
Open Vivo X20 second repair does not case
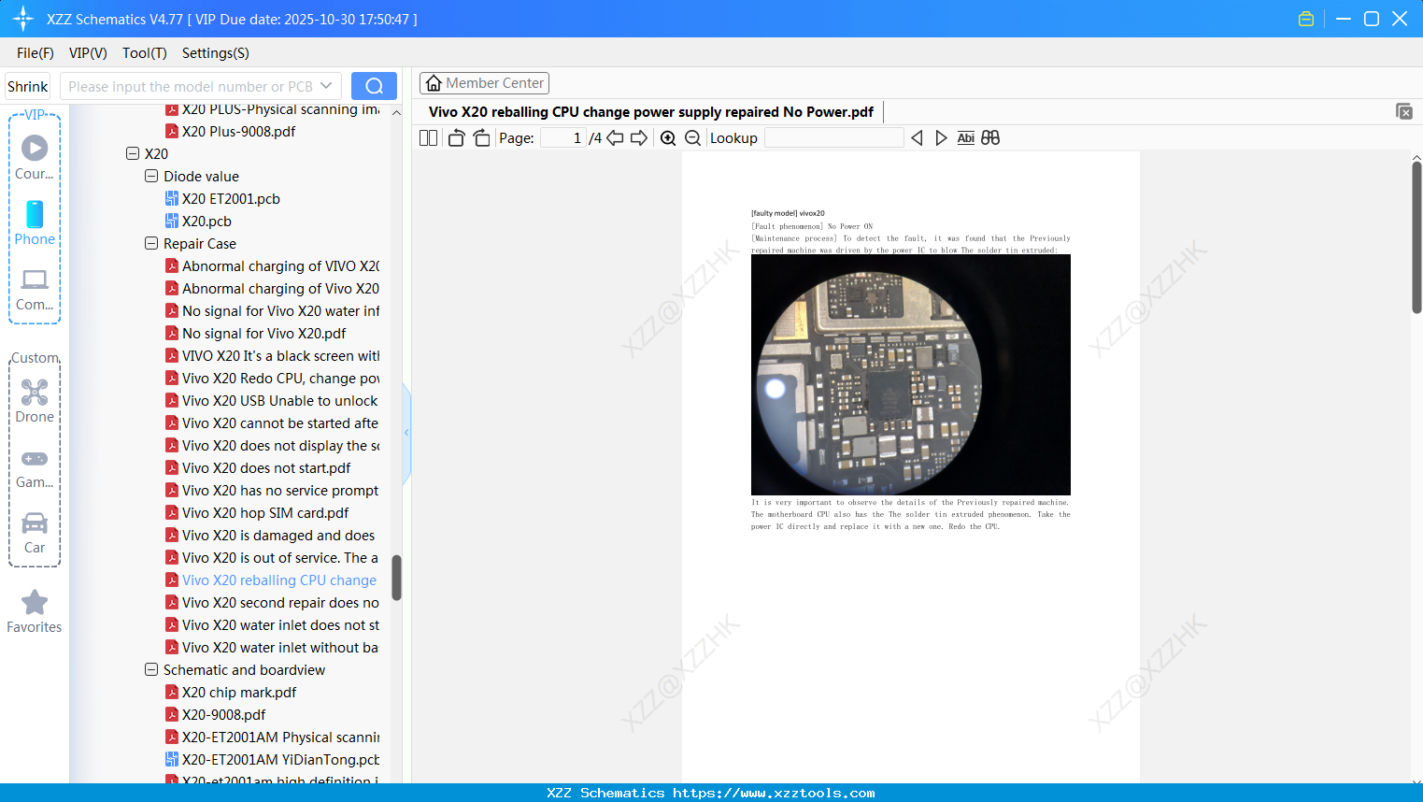(280, 602)
